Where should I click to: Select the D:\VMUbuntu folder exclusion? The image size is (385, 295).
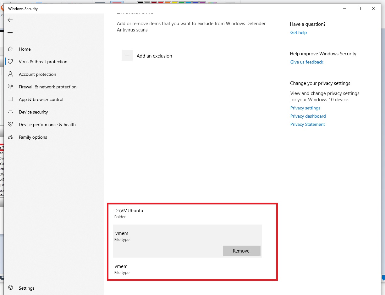pos(188,214)
